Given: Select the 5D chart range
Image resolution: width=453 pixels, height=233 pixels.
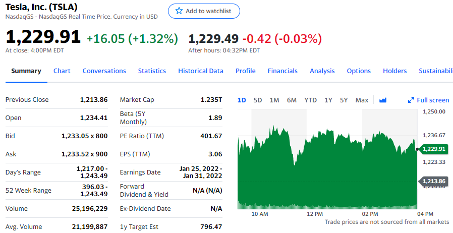Looking at the screenshot, I should click(x=258, y=100).
